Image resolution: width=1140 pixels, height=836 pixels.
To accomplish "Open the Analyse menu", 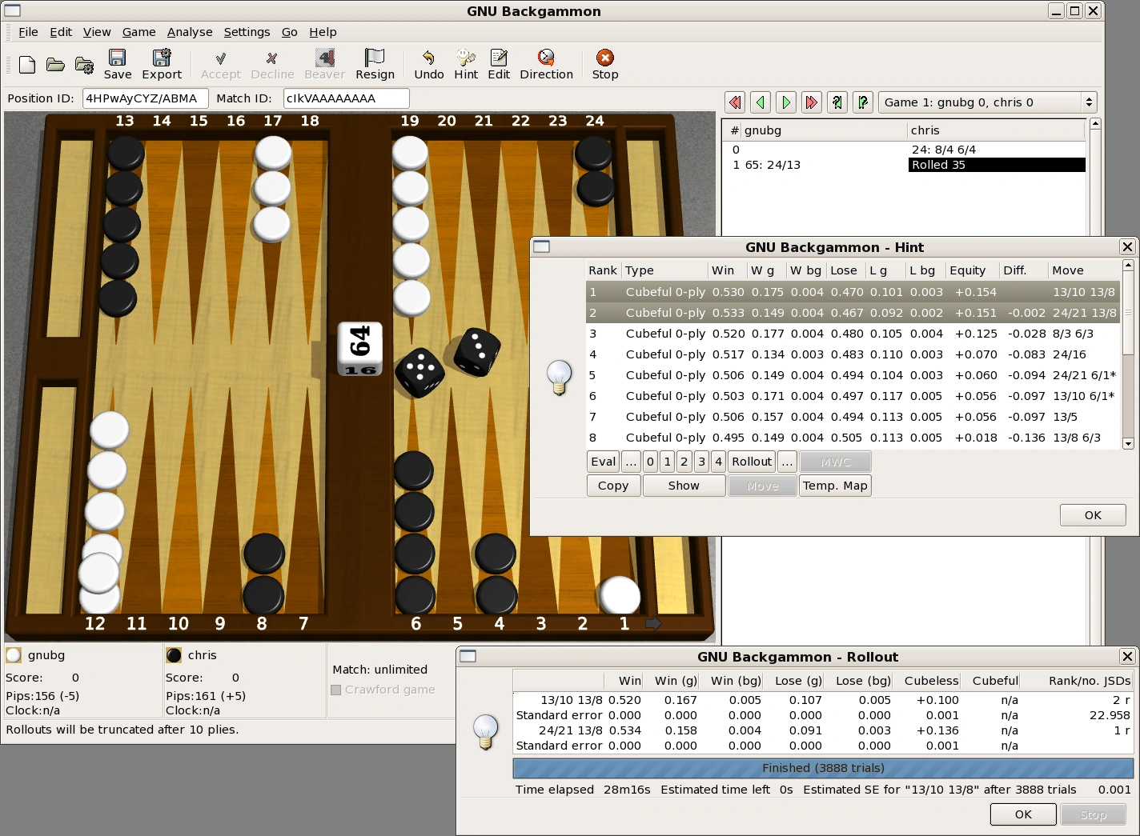I will pyautogui.click(x=190, y=32).
